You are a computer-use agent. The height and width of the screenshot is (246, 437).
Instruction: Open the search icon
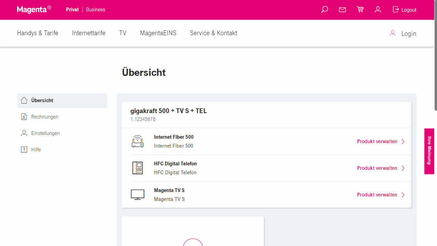[324, 9]
